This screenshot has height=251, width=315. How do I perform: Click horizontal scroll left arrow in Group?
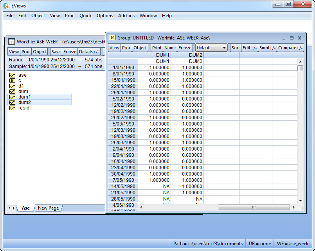pos(141,207)
